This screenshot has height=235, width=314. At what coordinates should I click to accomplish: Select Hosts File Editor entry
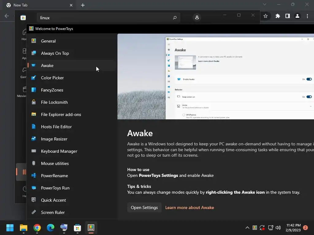coord(71,127)
